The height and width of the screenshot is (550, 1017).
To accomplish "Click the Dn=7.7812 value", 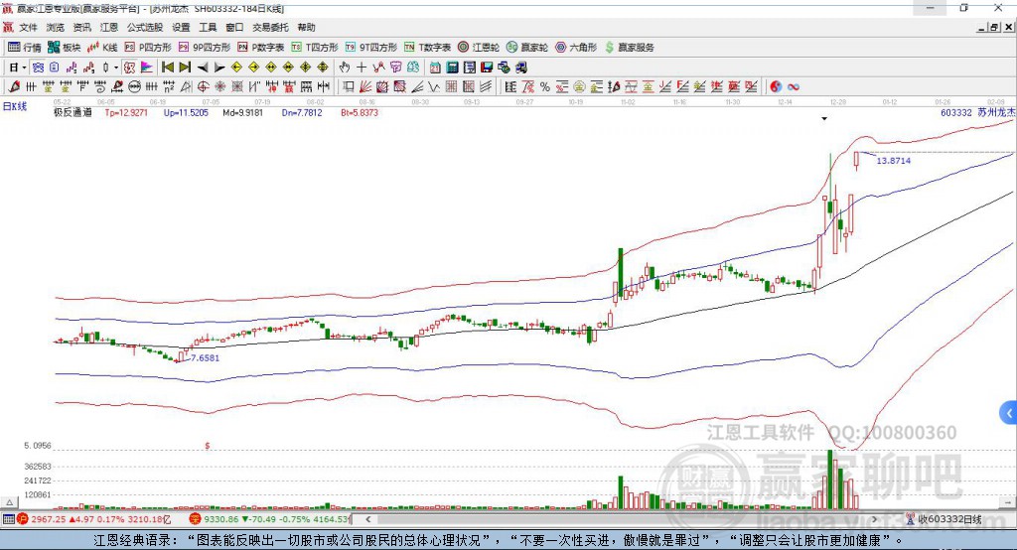I will click(302, 113).
